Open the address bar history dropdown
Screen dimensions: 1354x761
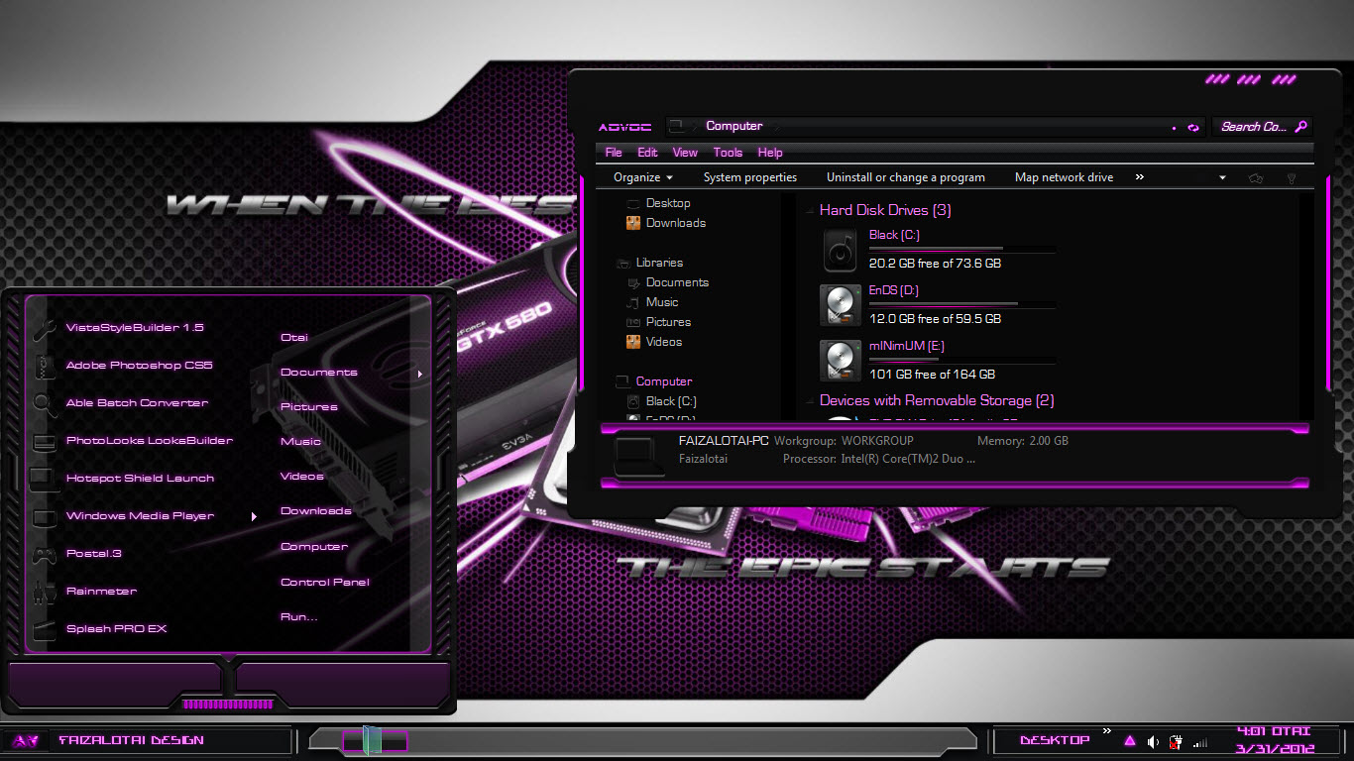[1175, 127]
